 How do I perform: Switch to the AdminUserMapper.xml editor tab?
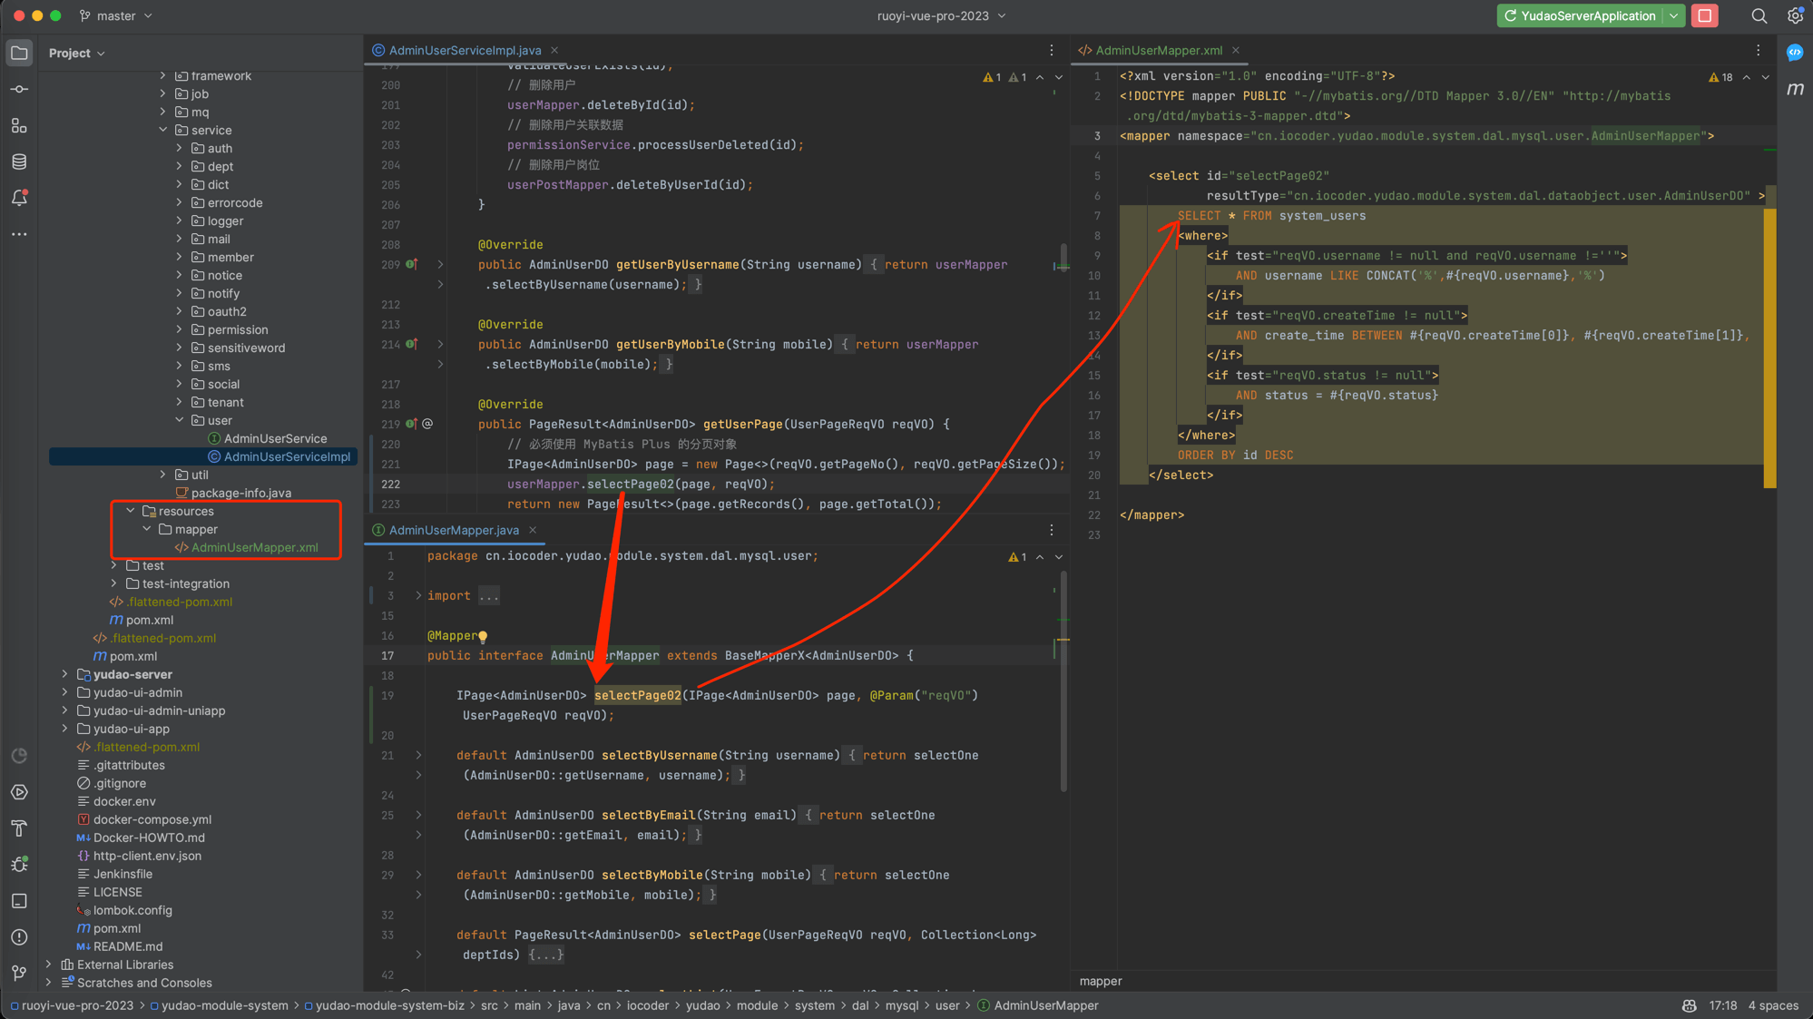coord(1158,50)
